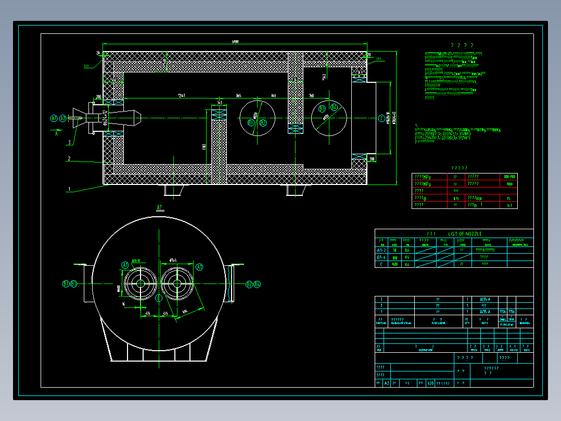Image resolution: width=561 pixels, height=421 pixels.
Task: Click part leader number 2 left of the shell
Action: point(69,158)
